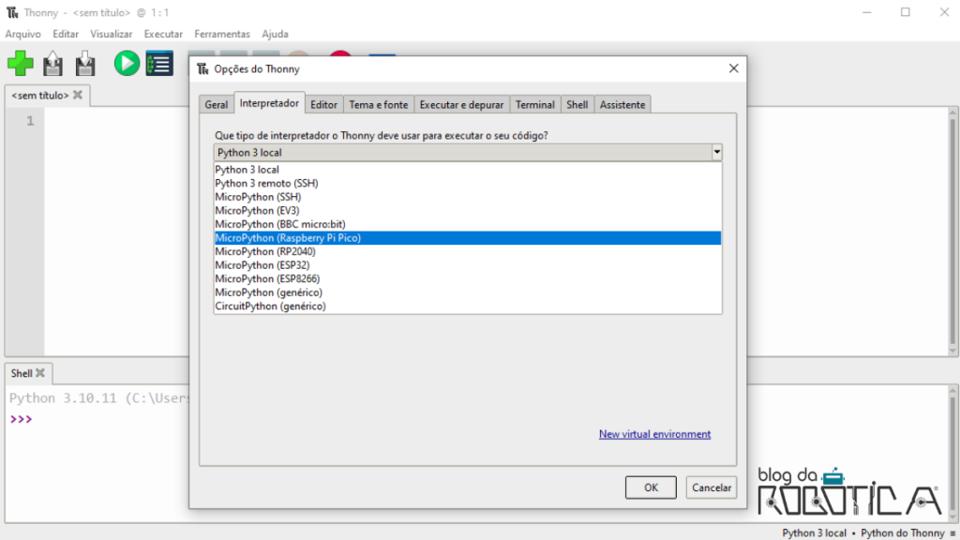Open the New virtual environment link
The image size is (960, 540).
(x=654, y=434)
